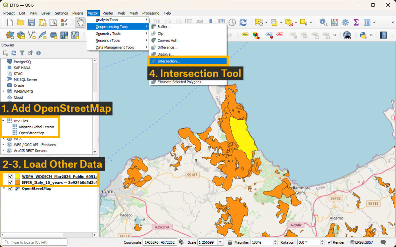This screenshot has width=396, height=247.
Task: Open the Research Tools submenu
Action: pyautogui.click(x=118, y=41)
